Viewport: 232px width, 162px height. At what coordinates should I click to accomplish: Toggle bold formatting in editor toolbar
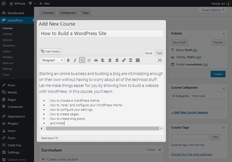point(68,60)
